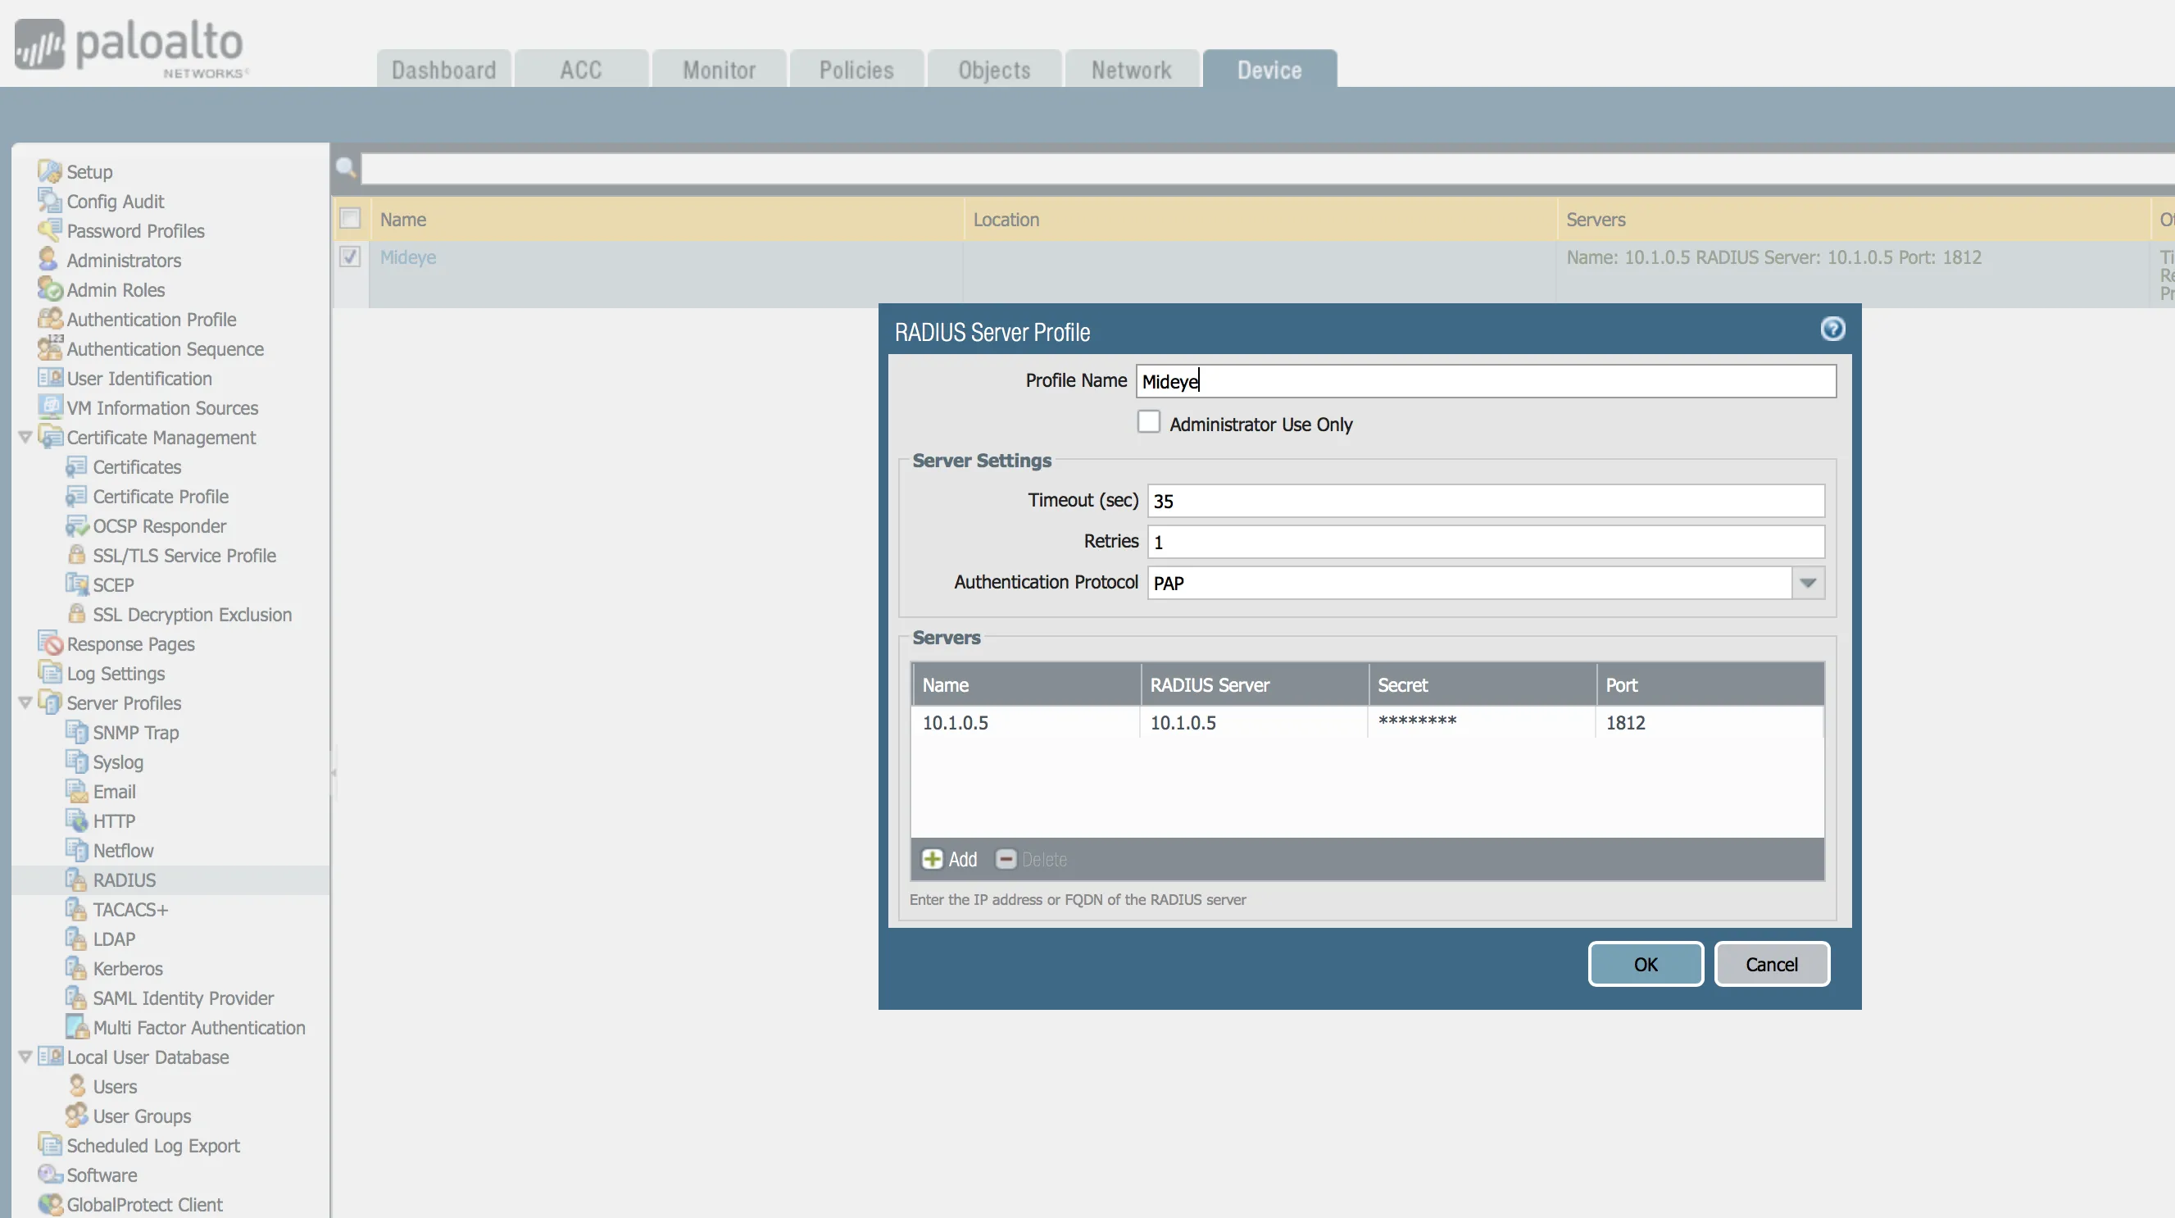Confirm the dialog with OK
The width and height of the screenshot is (2175, 1218).
[x=1645, y=964]
